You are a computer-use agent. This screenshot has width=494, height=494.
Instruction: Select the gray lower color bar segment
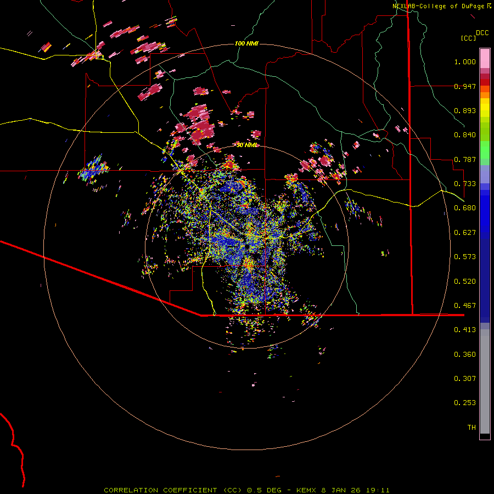(x=485, y=381)
